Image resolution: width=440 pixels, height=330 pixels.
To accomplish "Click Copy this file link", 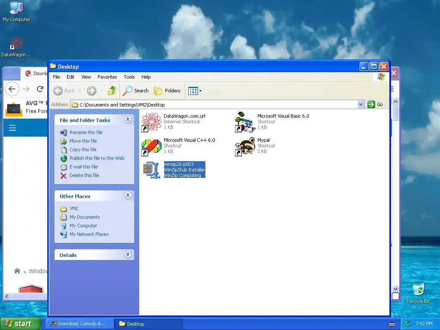I will point(83,150).
